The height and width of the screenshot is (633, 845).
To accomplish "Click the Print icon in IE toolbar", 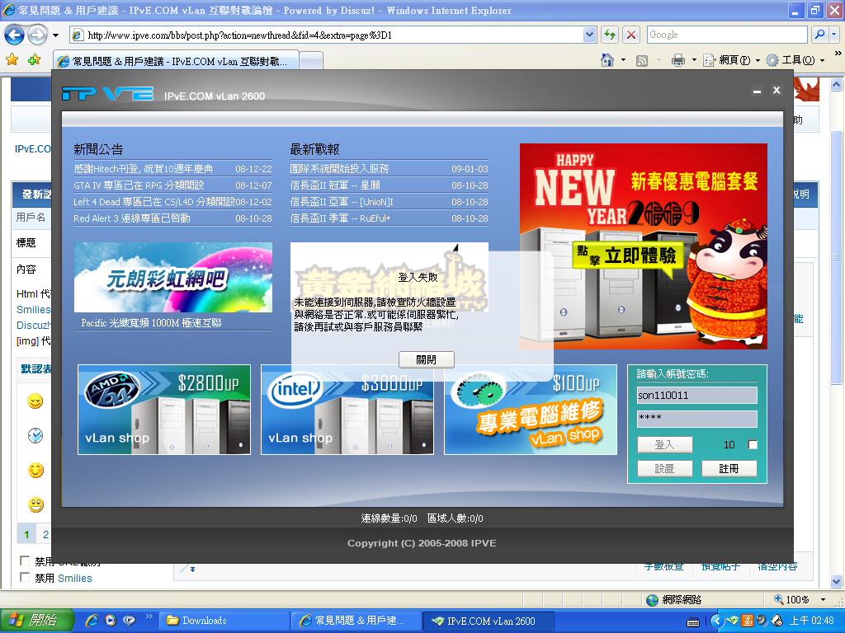I will (678, 60).
